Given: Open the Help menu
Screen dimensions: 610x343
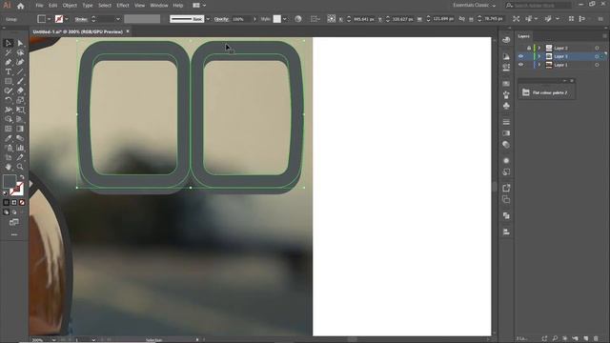Looking at the screenshot, I should point(178,6).
